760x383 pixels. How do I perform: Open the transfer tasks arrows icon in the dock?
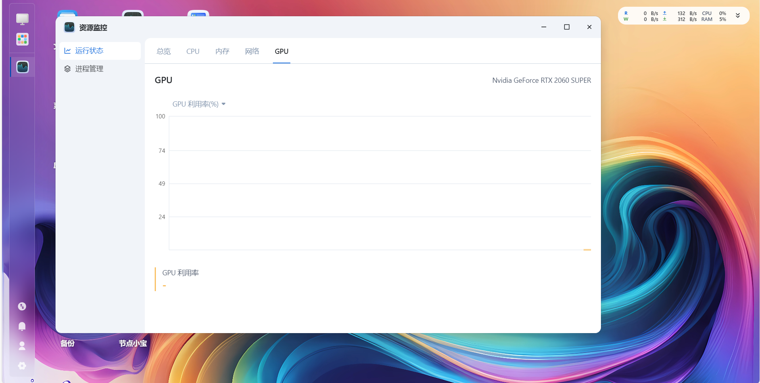click(x=22, y=306)
